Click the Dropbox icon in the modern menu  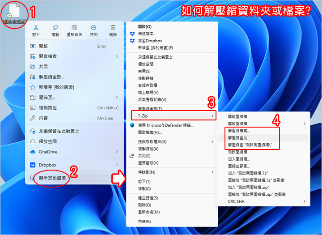33,165
